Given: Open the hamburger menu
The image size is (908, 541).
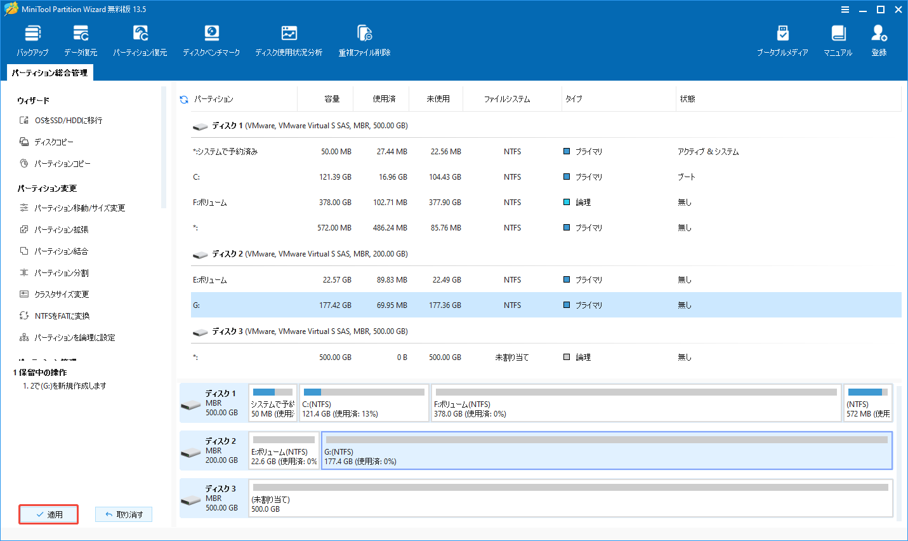Looking at the screenshot, I should [845, 9].
